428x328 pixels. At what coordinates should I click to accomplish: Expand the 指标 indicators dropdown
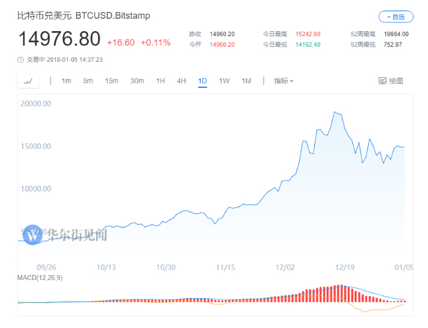coord(284,81)
